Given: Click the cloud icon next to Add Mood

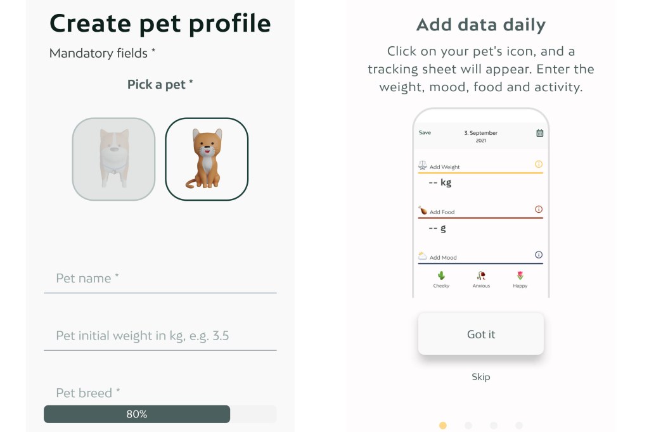Looking at the screenshot, I should pyautogui.click(x=423, y=256).
